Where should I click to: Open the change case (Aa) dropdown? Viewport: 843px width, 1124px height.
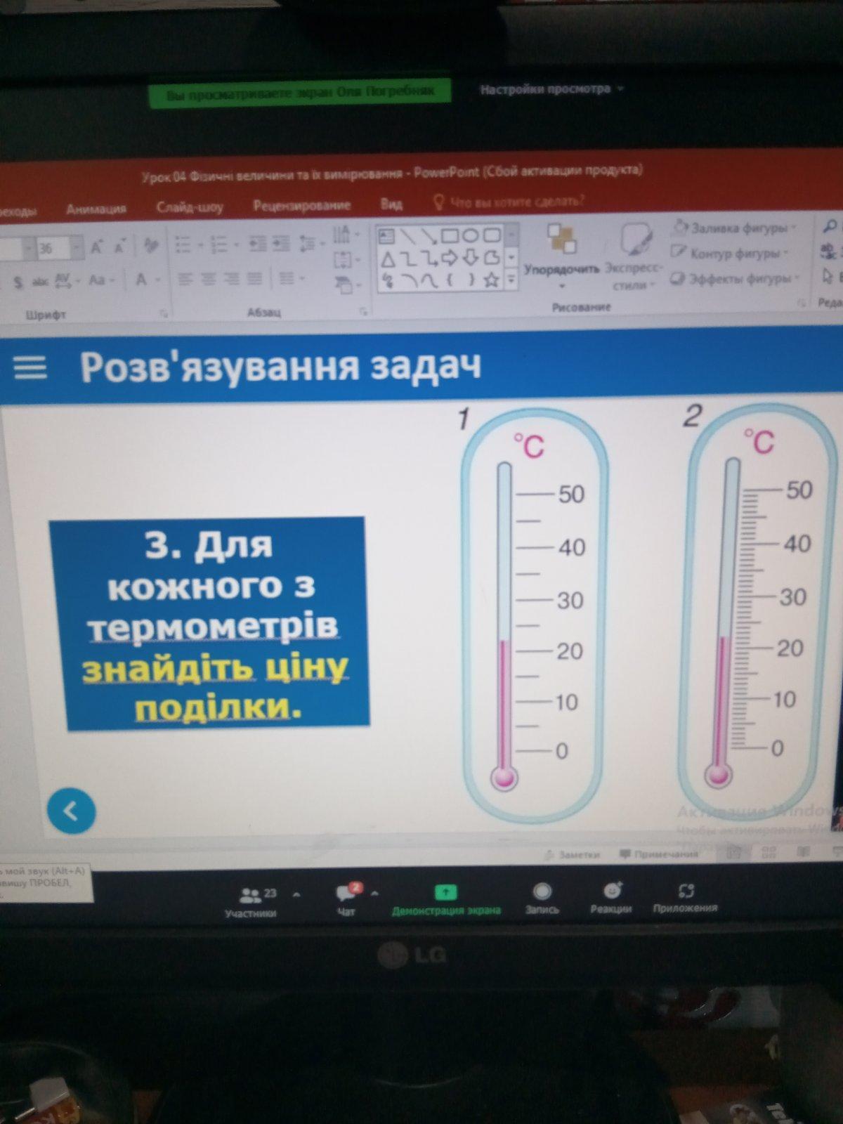pyautogui.click(x=101, y=280)
